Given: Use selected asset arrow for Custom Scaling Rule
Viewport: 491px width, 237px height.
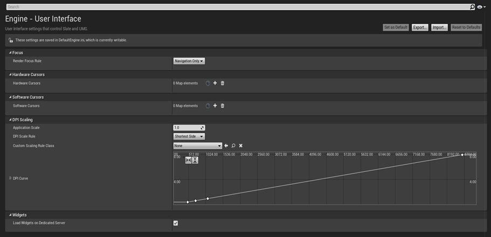Looking at the screenshot, I should coord(226,146).
